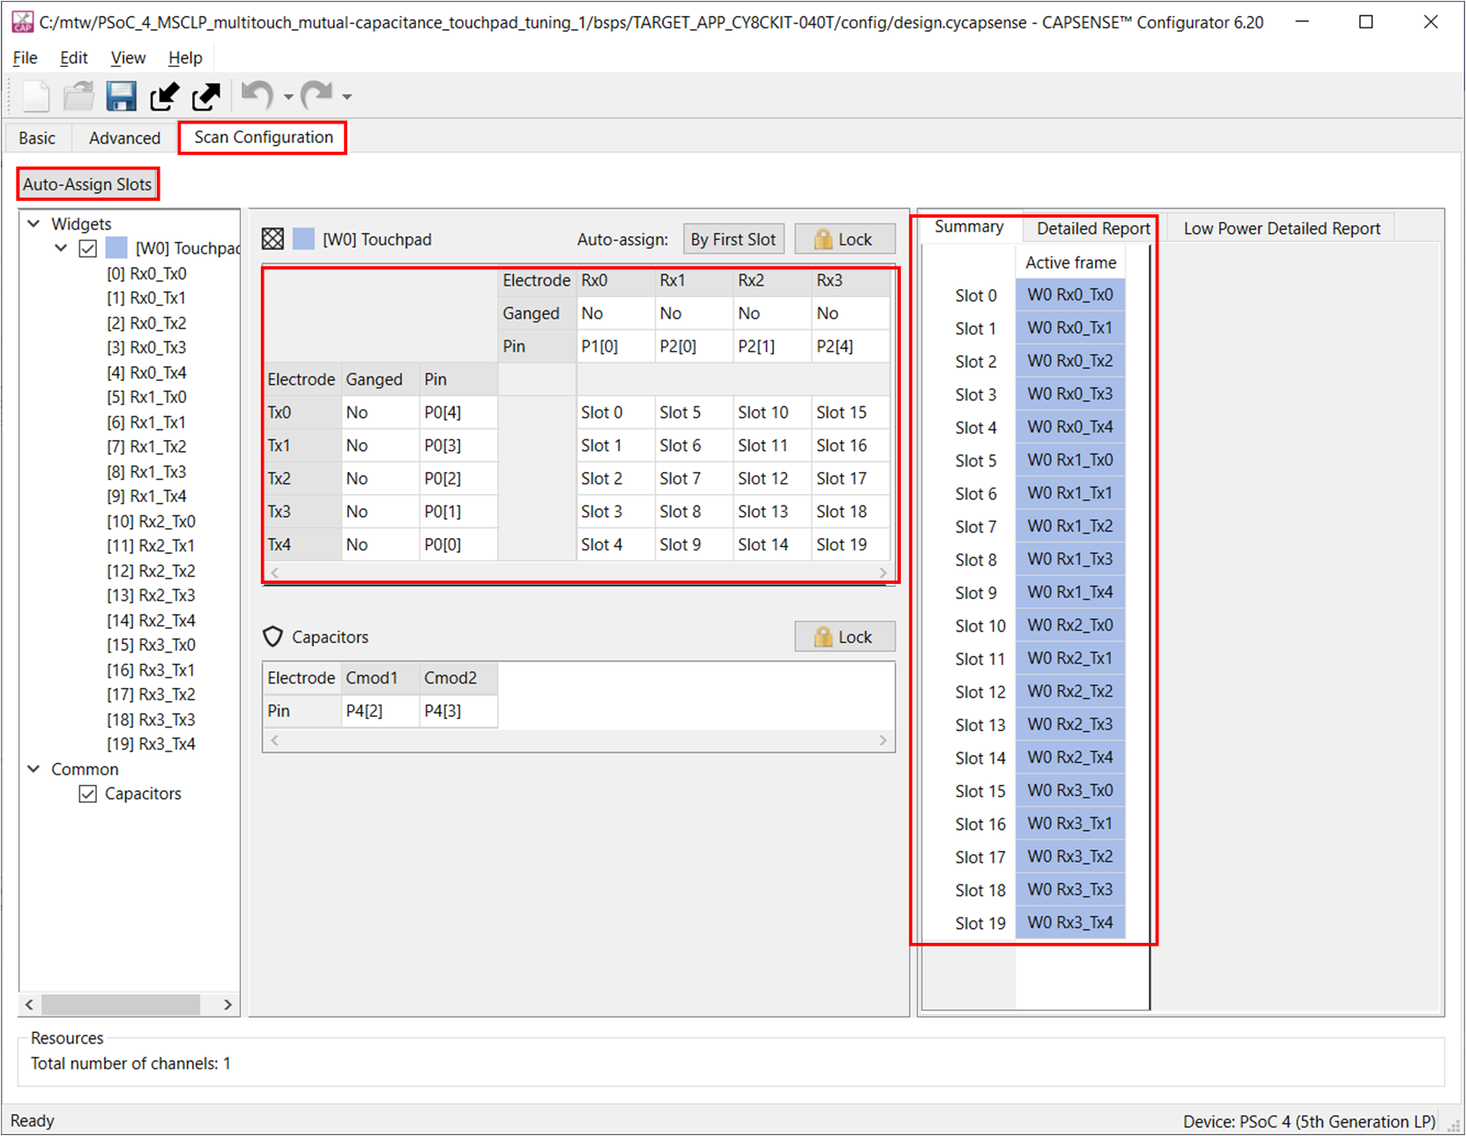Viewport: 1466px width, 1136px height.
Task: Switch to the Advanced tab
Action: pos(124,138)
